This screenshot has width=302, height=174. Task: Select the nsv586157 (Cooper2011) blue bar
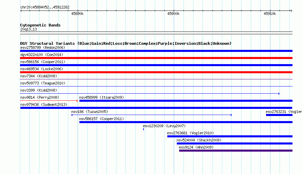[186, 122]
